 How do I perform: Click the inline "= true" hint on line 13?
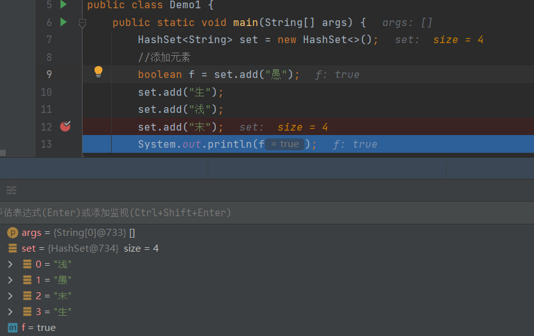(x=284, y=144)
